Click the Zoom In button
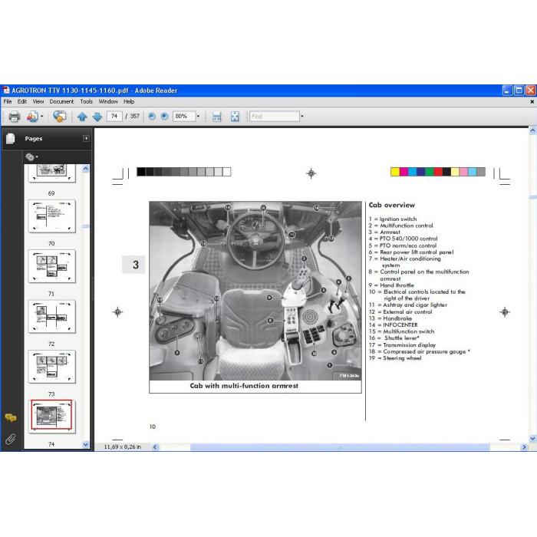 point(164,117)
